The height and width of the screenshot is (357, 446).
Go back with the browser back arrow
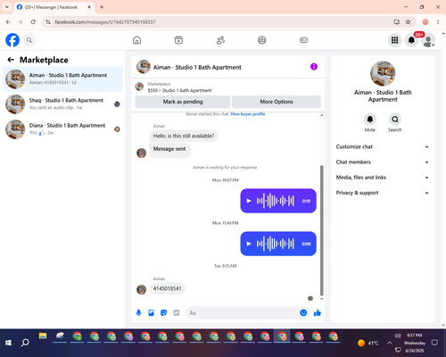[x=8, y=22]
